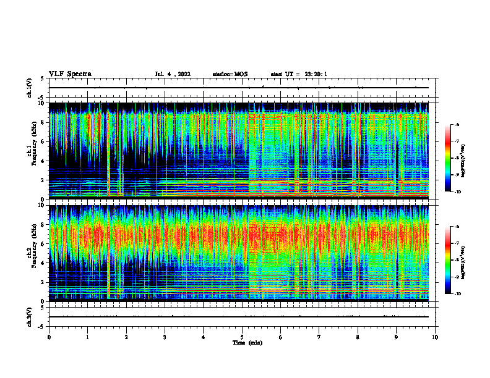490x378 pixels.
Task: Click the time axis tick label "10"
Action: [x=435, y=337]
